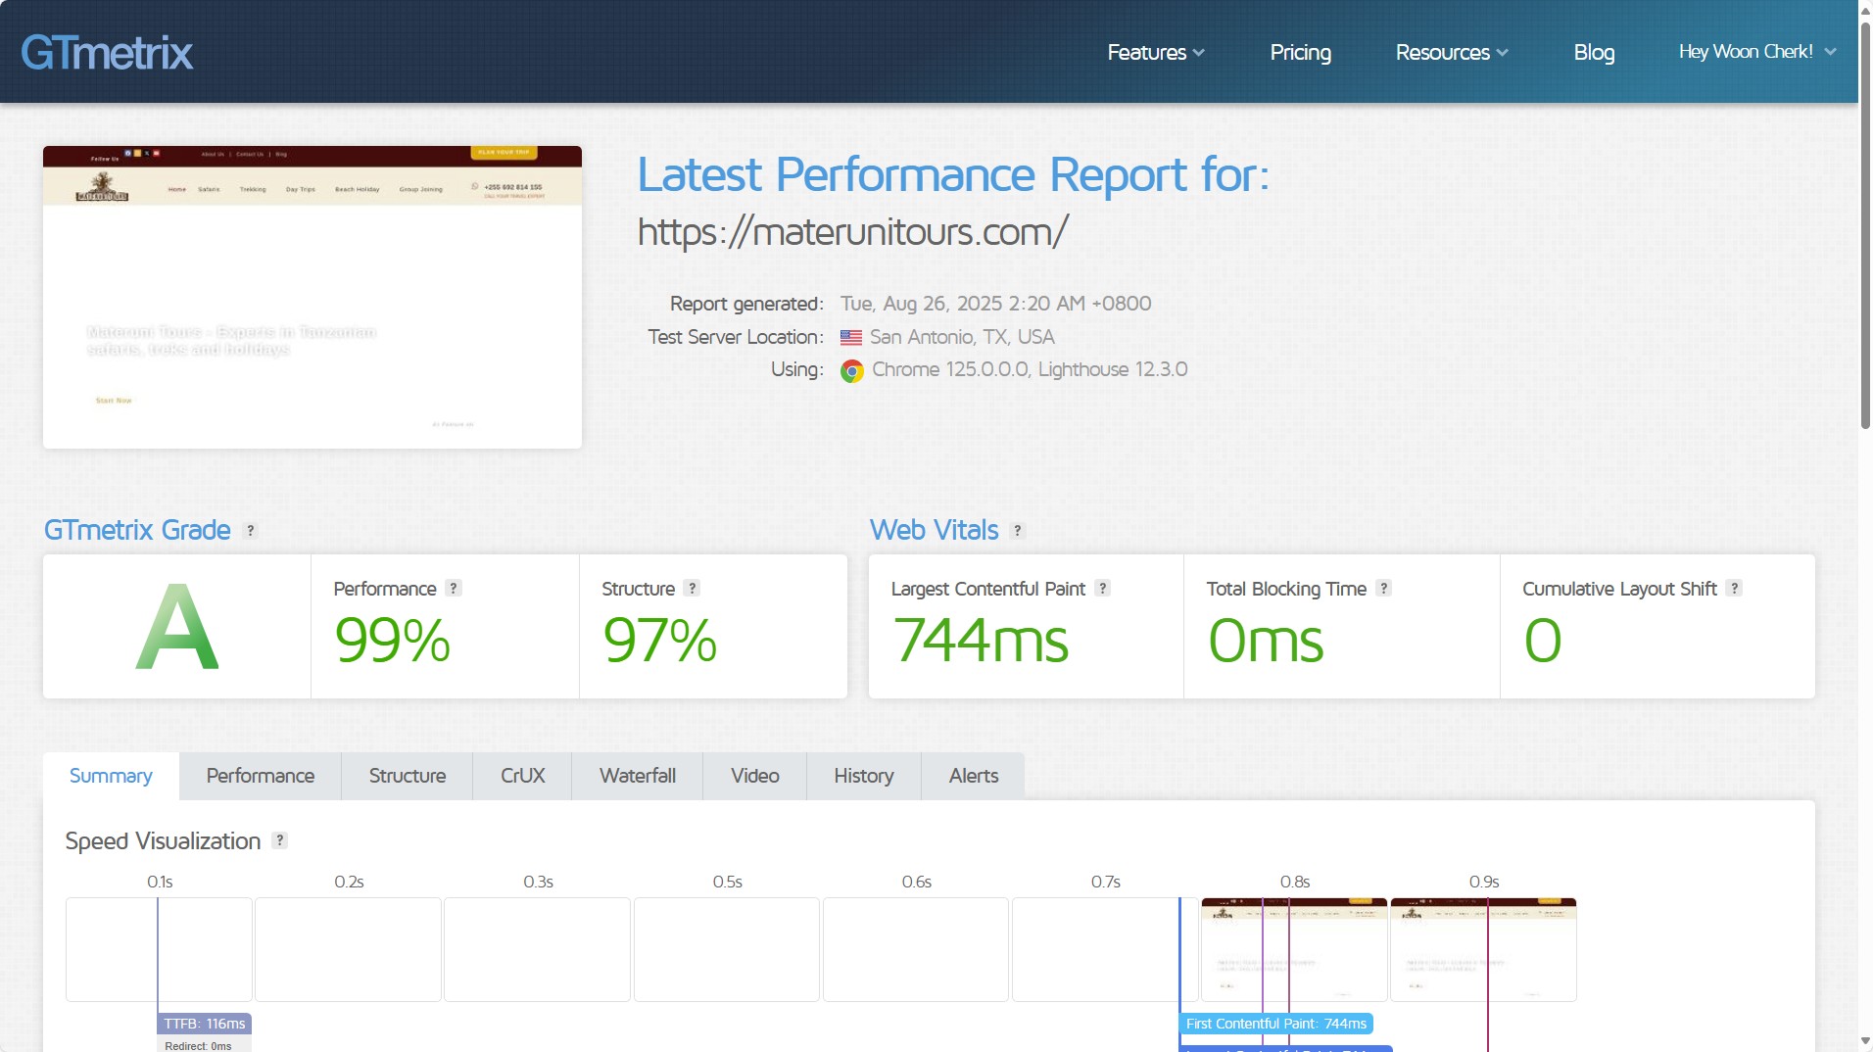Open the Alerts tab

pyautogui.click(x=974, y=776)
